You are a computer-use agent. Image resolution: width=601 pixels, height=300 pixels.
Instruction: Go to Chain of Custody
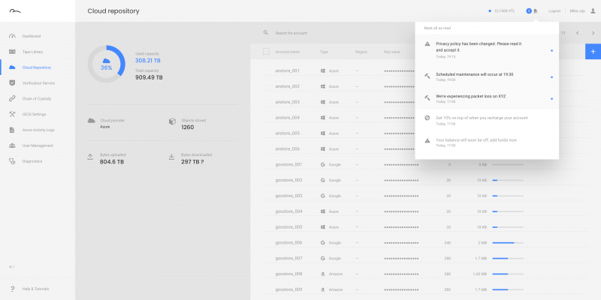(36, 98)
